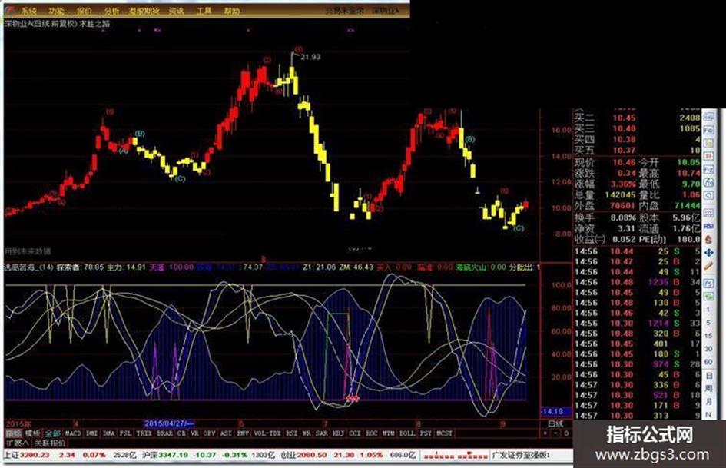
Task: Click the minus zoom button by 日线
Action: [555, 433]
